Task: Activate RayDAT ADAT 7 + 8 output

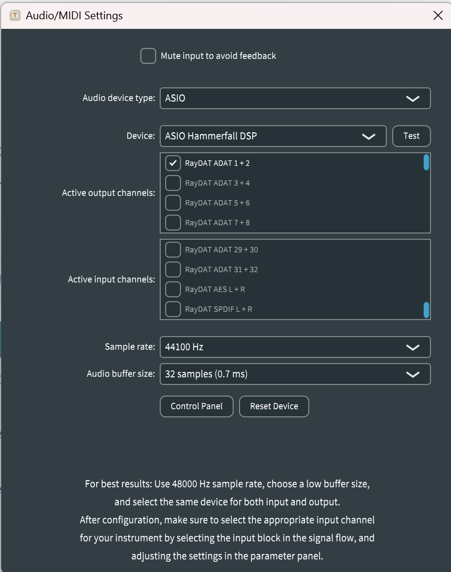Action: point(173,222)
